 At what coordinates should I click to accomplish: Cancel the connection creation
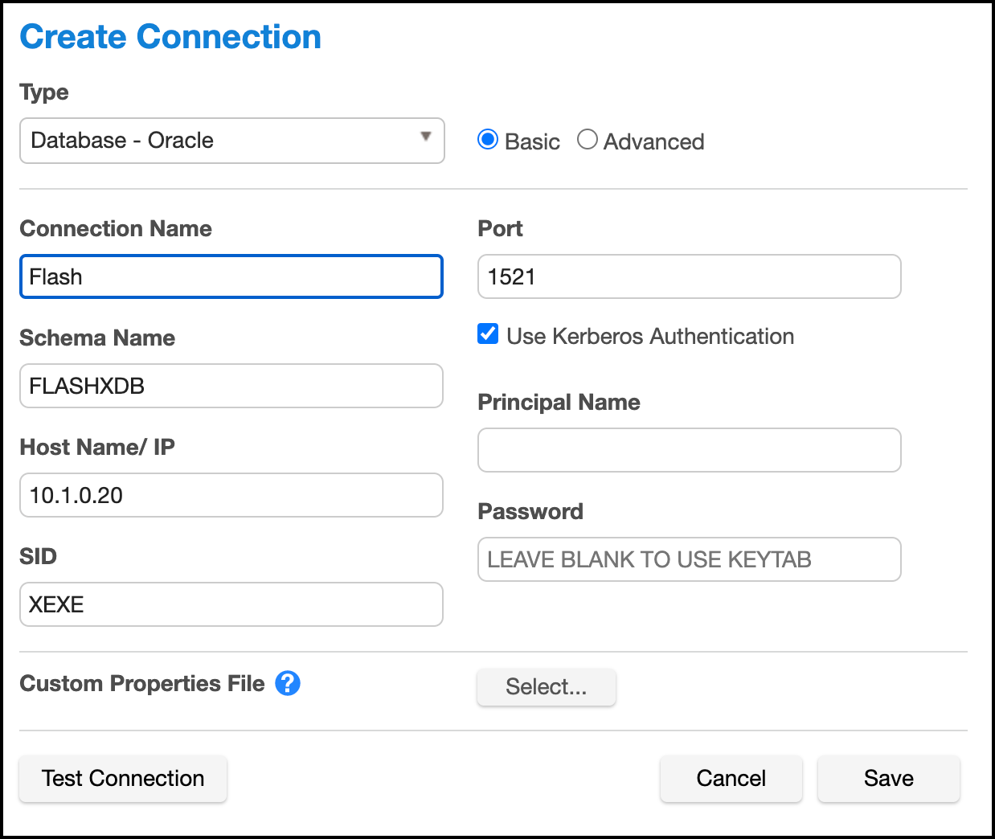(x=731, y=779)
